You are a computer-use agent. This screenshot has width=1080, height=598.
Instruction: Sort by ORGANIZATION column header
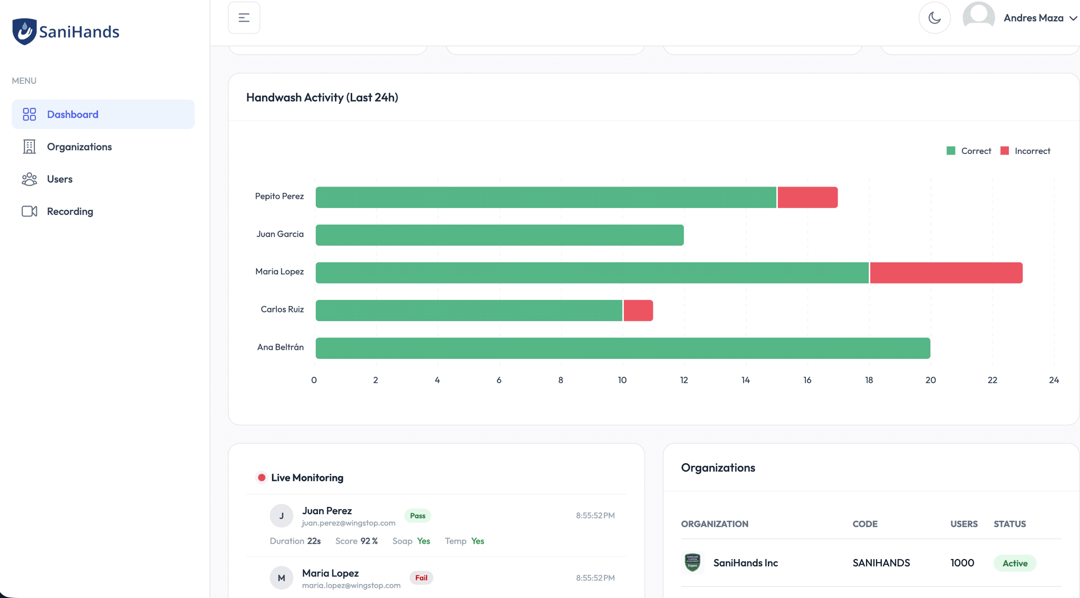coord(715,524)
